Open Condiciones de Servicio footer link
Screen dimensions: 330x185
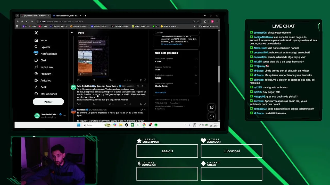point(162,100)
